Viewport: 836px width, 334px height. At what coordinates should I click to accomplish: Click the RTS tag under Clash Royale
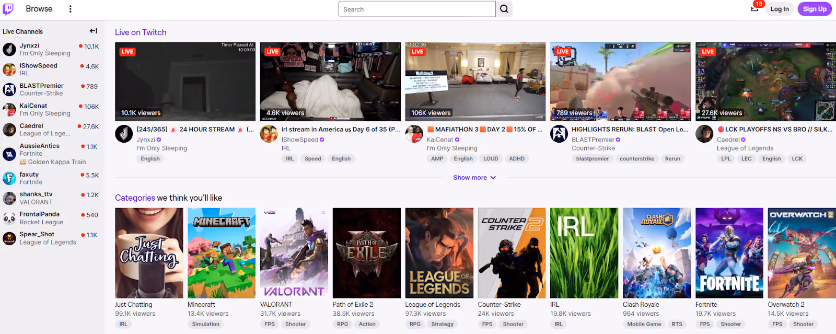point(677,324)
